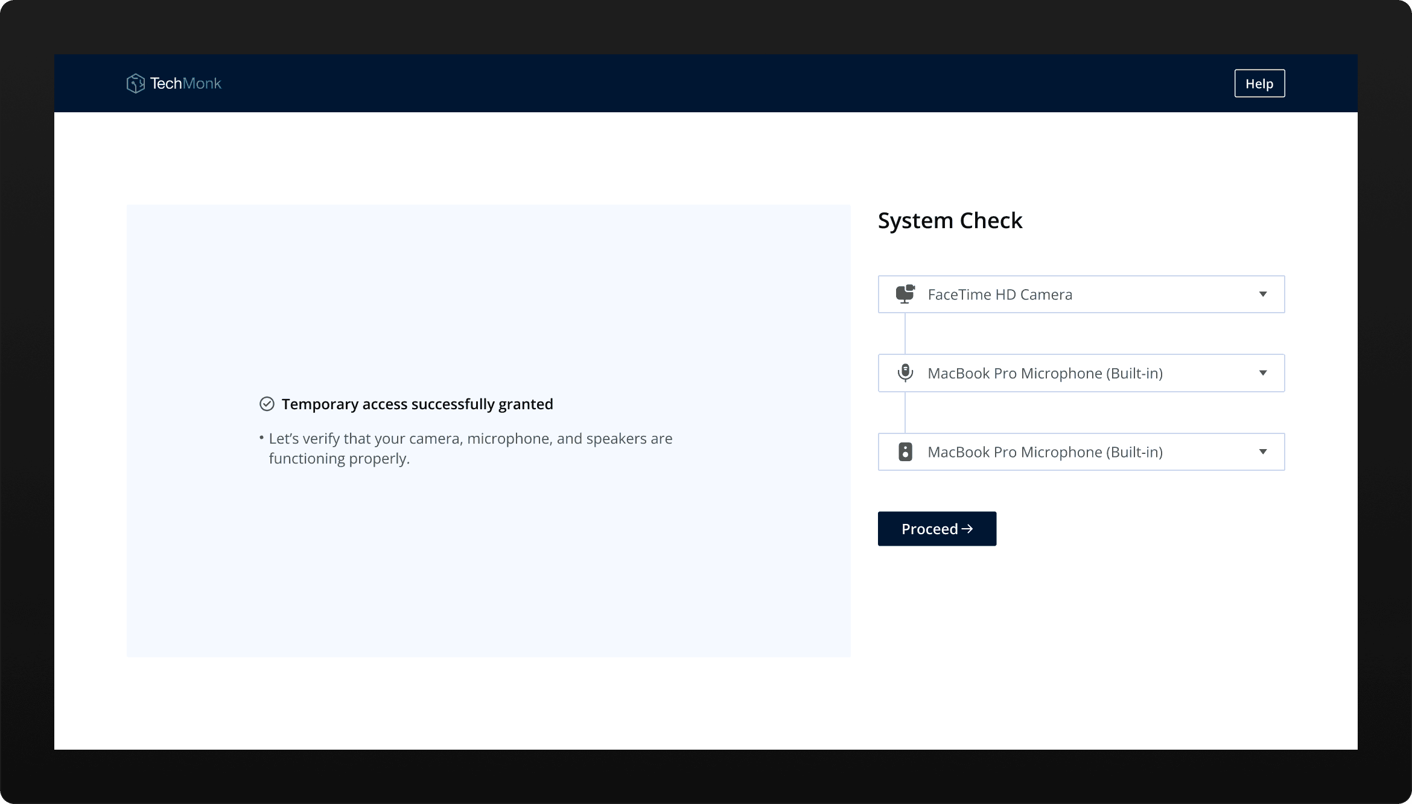Expand the microphone selection dropdown arrow
Image resolution: width=1412 pixels, height=804 pixels.
coord(1262,373)
